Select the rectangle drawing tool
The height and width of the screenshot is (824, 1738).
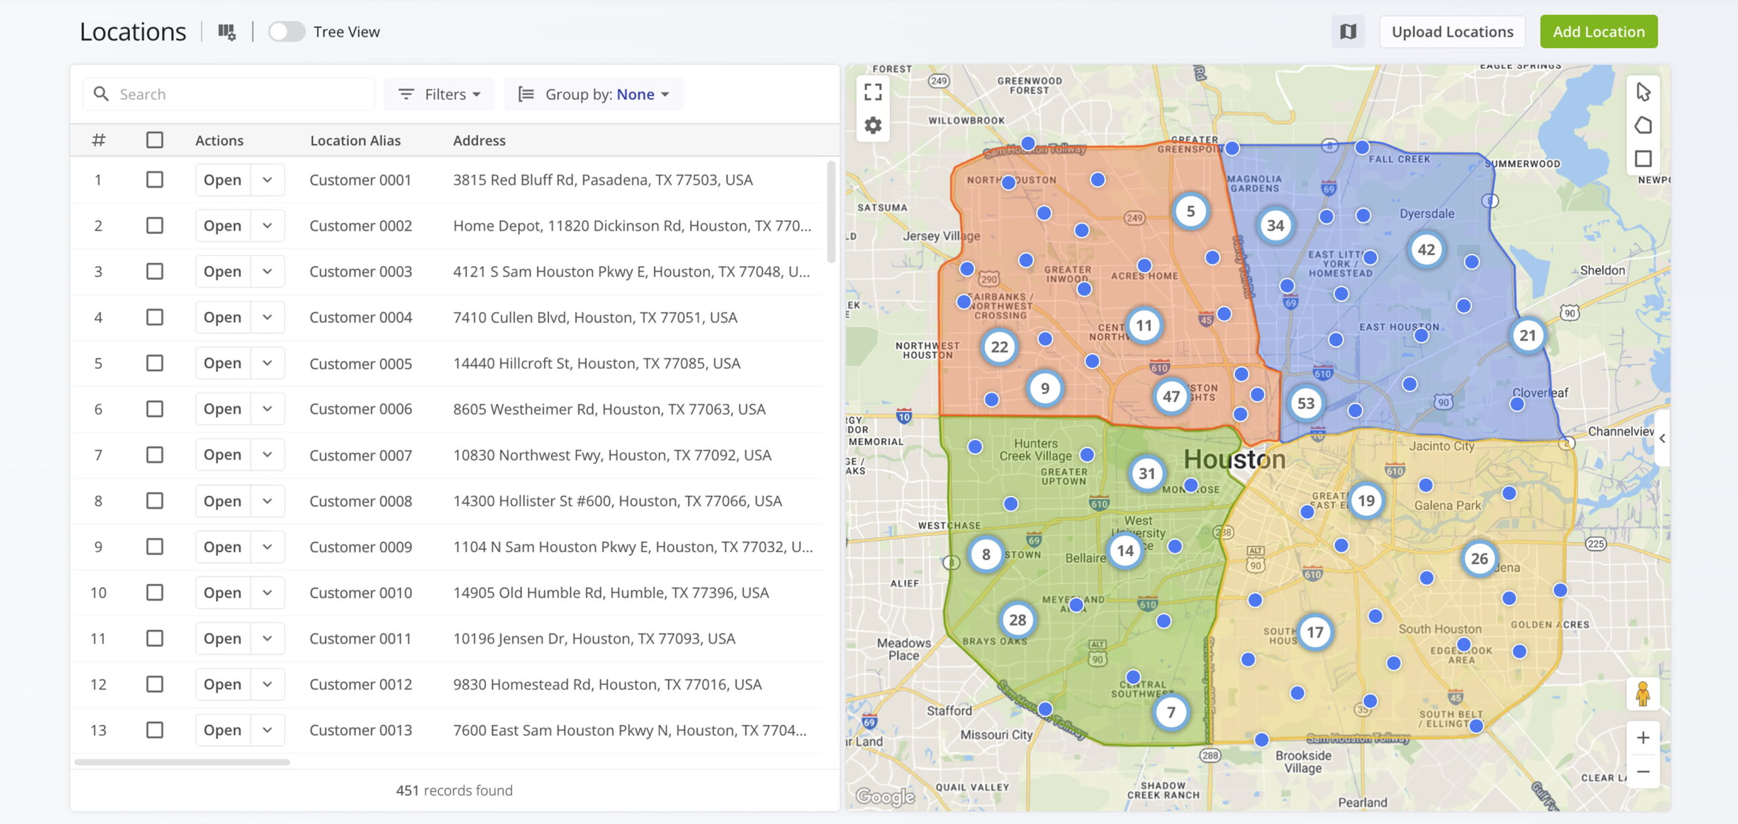pyautogui.click(x=1643, y=159)
